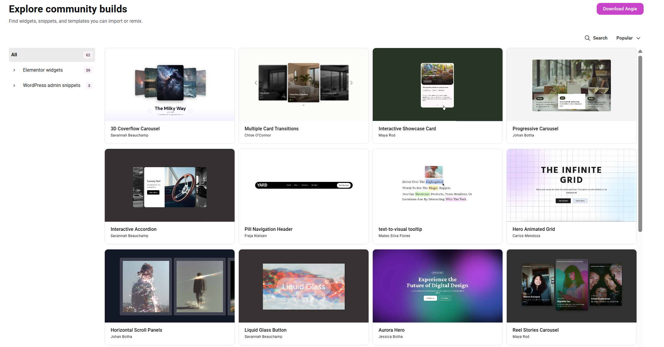This screenshot has width=664, height=347.
Task: Open text-to-visual tooltip thumbnail
Action: pos(438,185)
